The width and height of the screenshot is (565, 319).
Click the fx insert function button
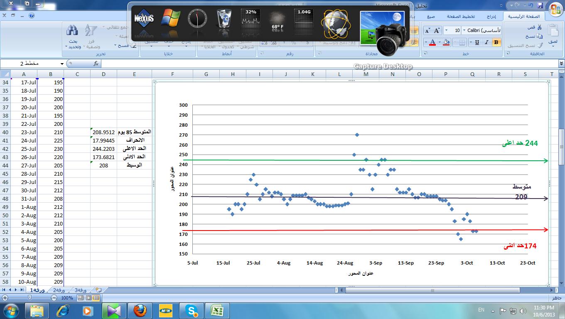(96, 64)
